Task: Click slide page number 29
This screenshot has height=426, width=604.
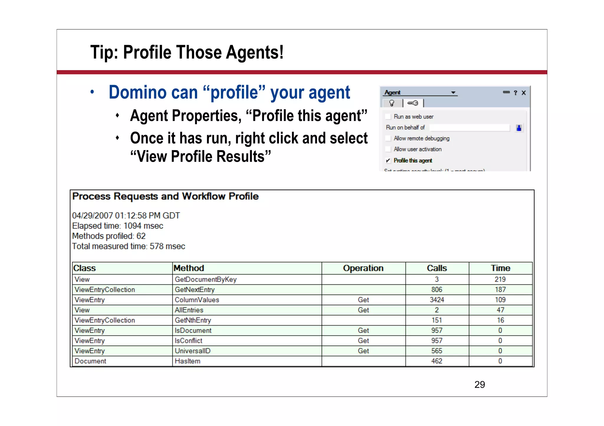Action: (x=480, y=384)
